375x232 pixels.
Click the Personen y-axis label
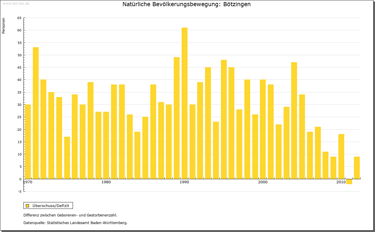[4, 26]
